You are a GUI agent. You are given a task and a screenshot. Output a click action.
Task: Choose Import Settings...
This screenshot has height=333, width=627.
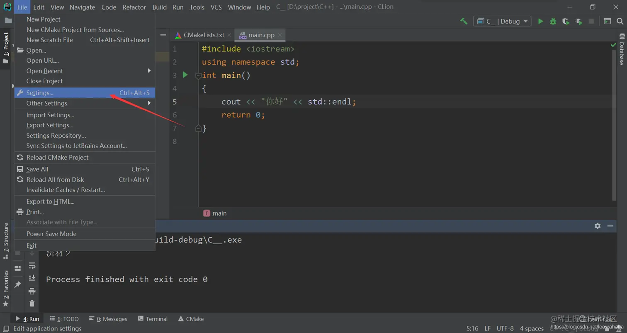[x=85, y=115]
